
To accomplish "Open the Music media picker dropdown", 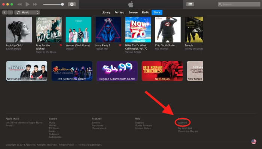I will coord(27,12).
